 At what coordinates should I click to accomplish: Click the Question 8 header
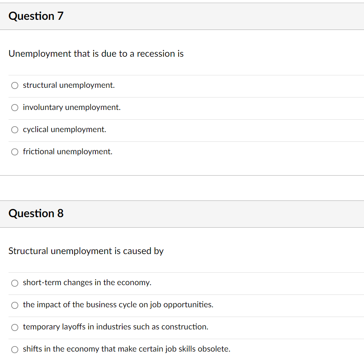click(x=36, y=213)
